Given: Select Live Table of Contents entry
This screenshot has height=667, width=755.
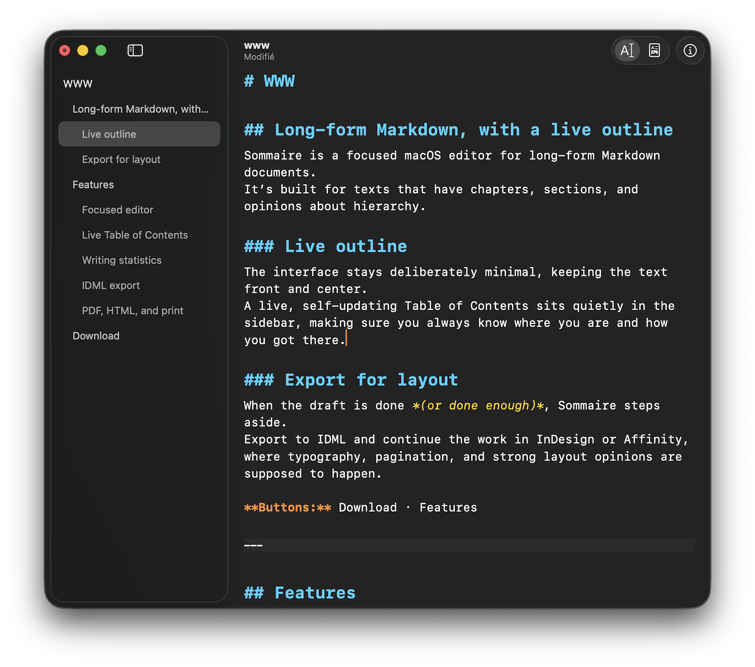Looking at the screenshot, I should (x=134, y=235).
